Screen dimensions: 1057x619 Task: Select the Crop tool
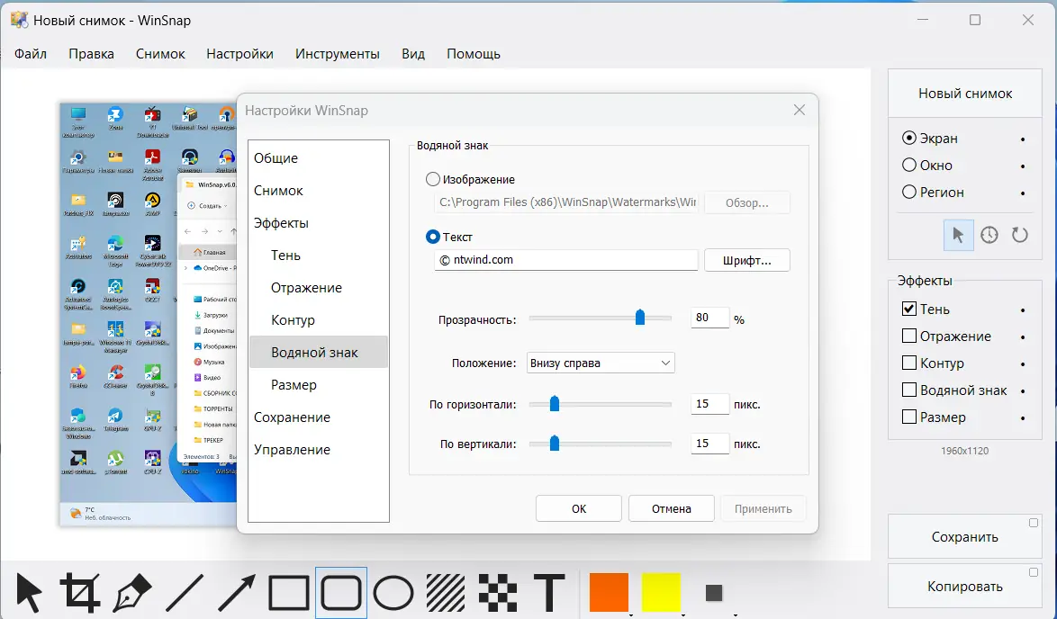point(80,593)
